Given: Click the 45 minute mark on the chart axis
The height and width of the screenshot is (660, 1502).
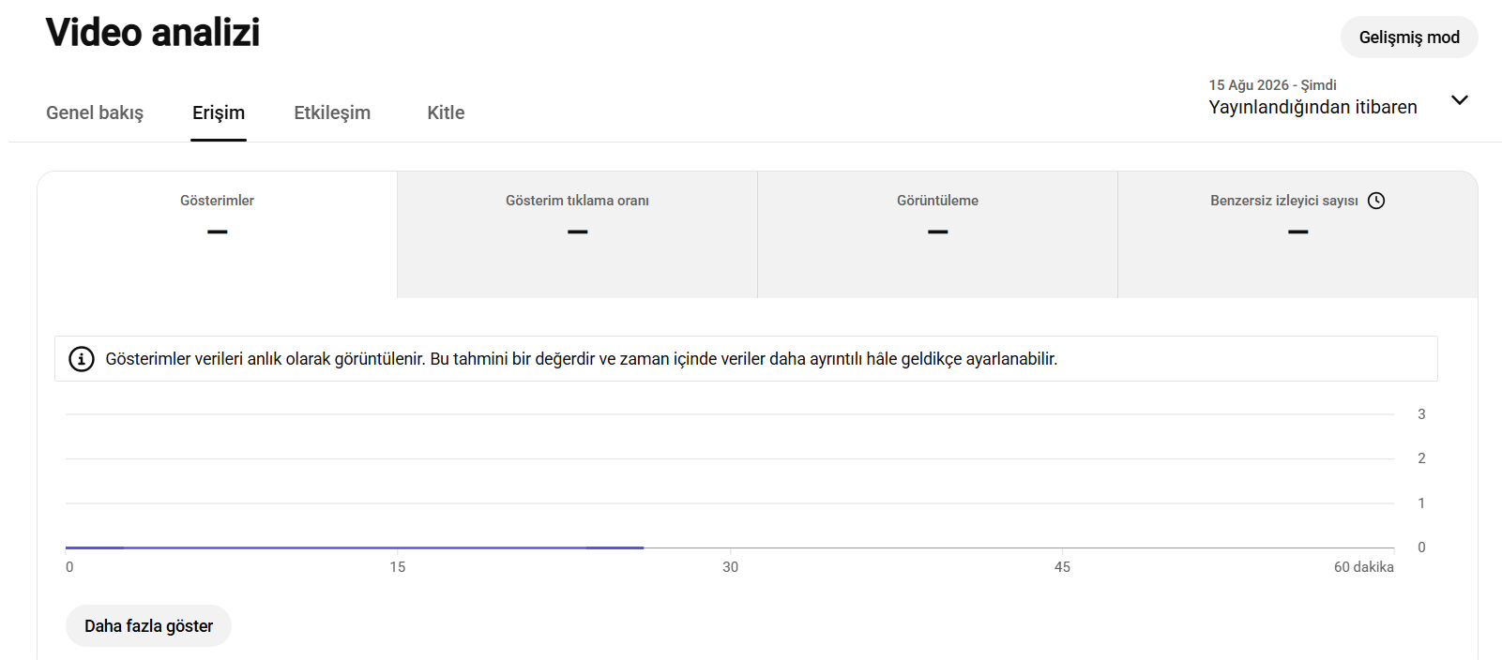Looking at the screenshot, I should [x=1062, y=567].
